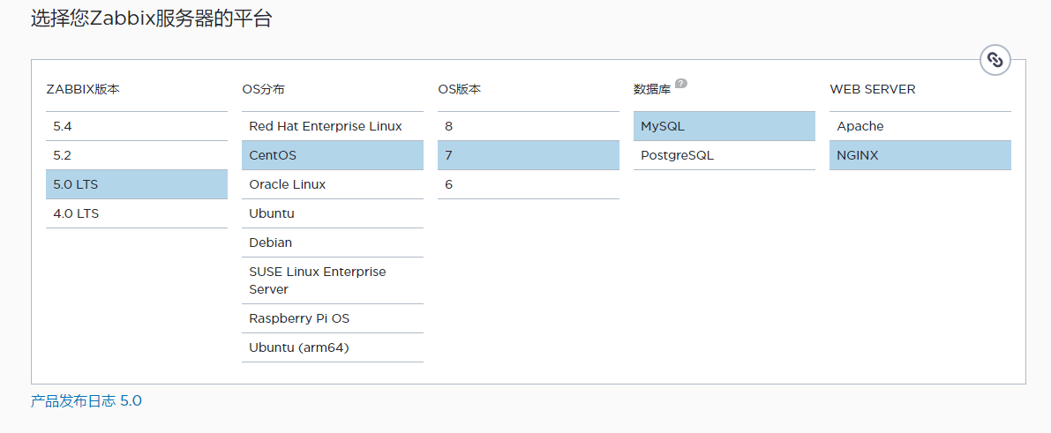Select OS version 8
1051x433 pixels.
(529, 126)
